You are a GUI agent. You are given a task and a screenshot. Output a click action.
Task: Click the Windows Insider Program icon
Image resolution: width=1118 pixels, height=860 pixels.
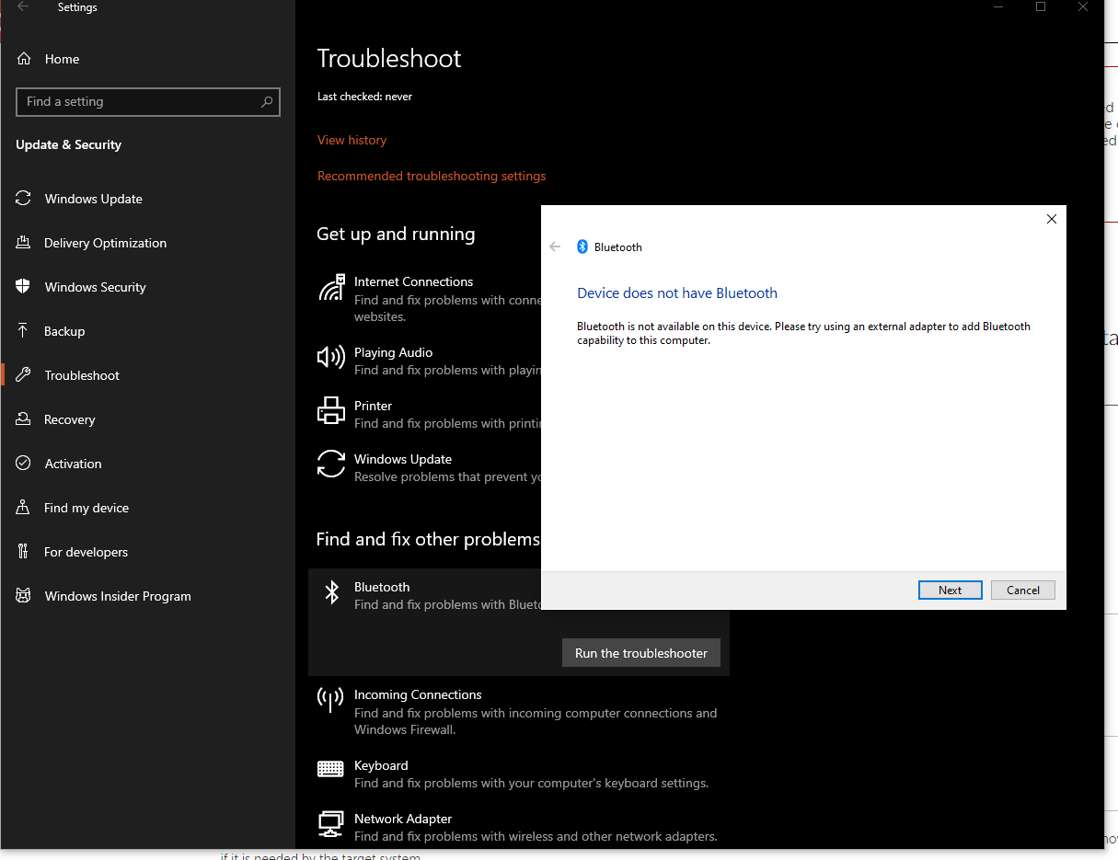tap(24, 596)
